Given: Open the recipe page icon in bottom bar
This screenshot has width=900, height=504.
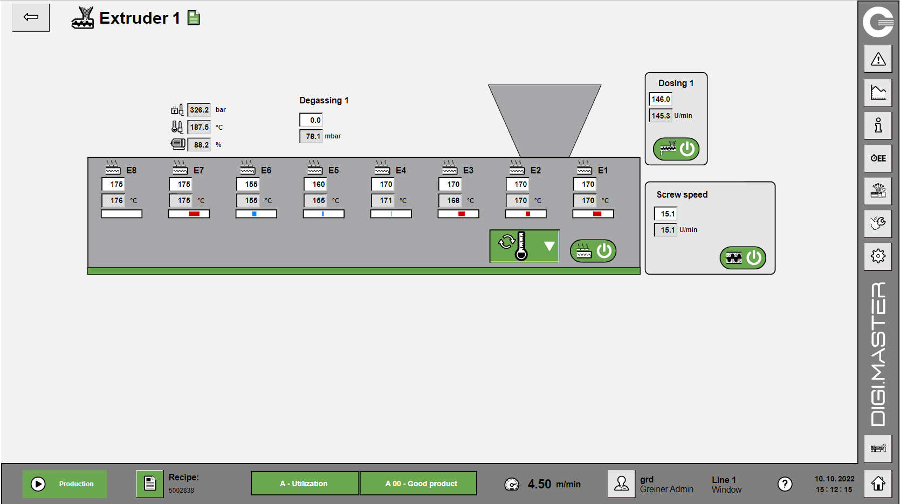Looking at the screenshot, I should (x=149, y=484).
